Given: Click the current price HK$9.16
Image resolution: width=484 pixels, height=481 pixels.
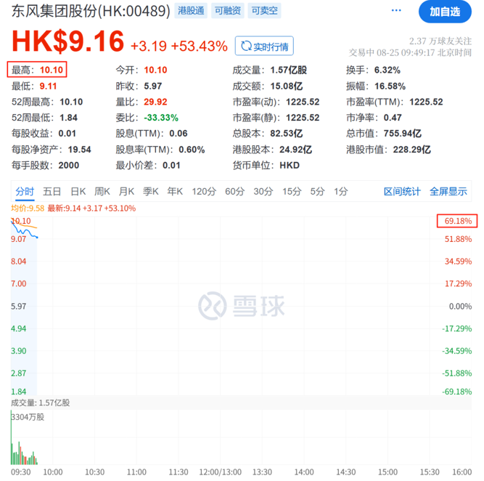Looking at the screenshot, I should [x=68, y=41].
